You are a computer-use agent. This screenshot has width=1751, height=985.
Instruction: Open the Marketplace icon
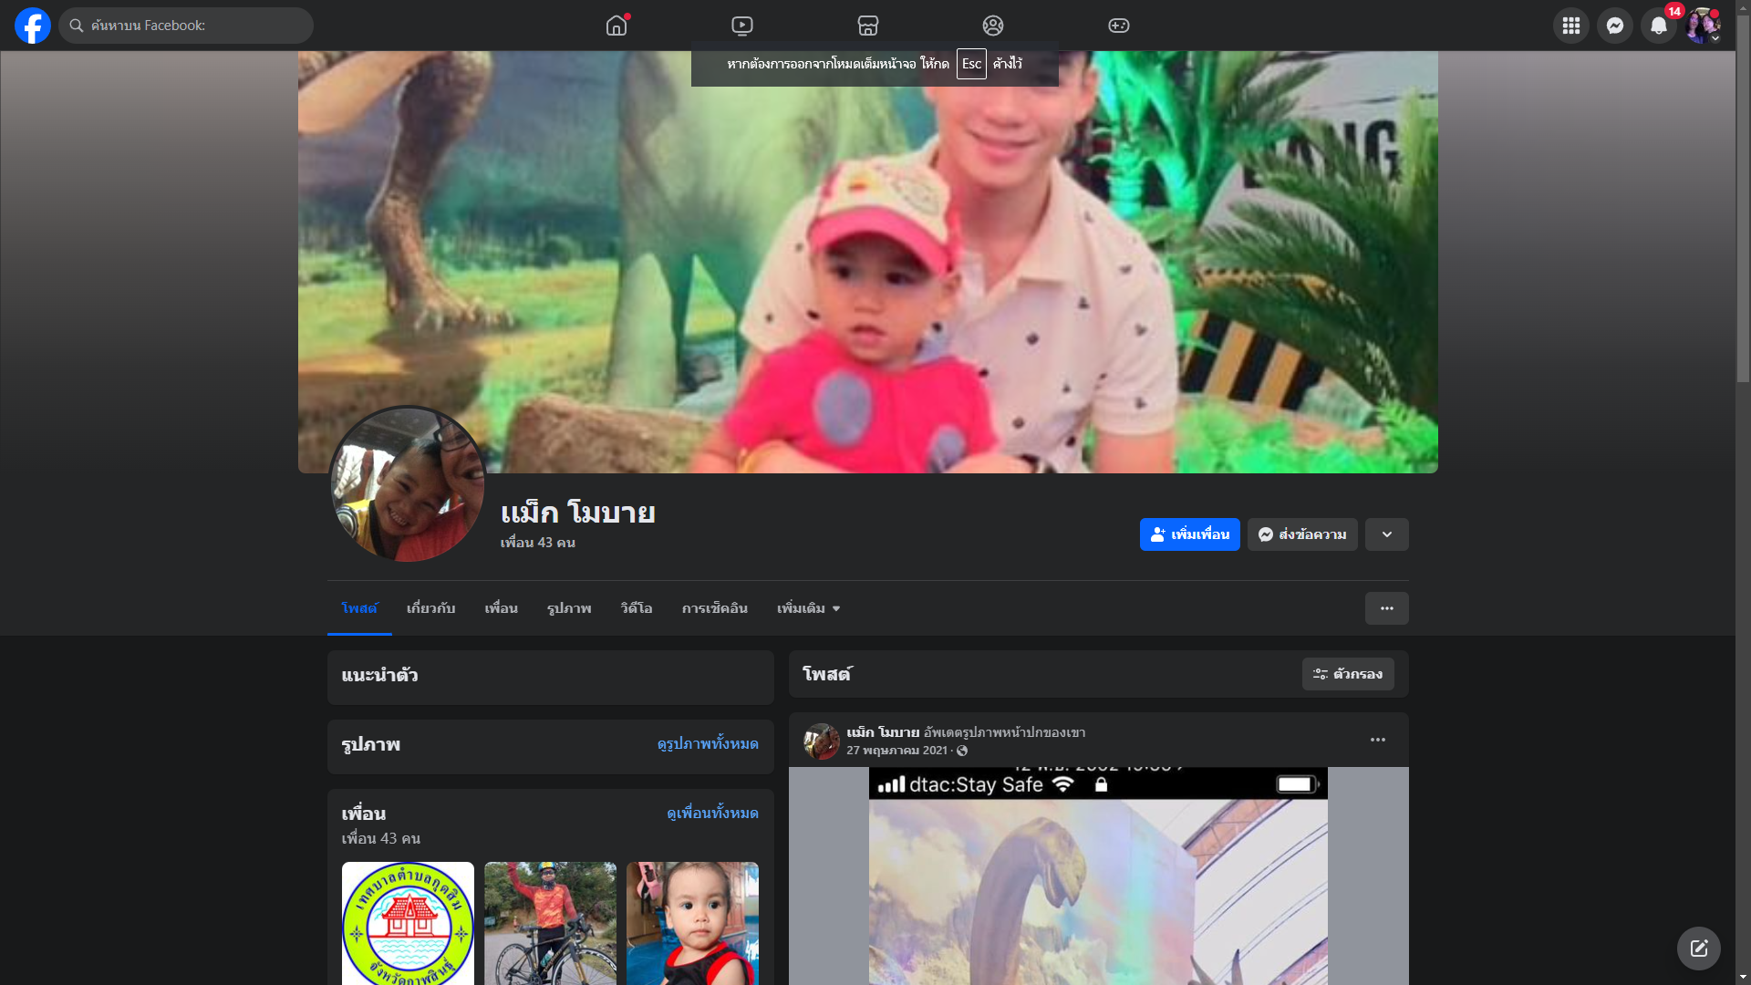(868, 26)
